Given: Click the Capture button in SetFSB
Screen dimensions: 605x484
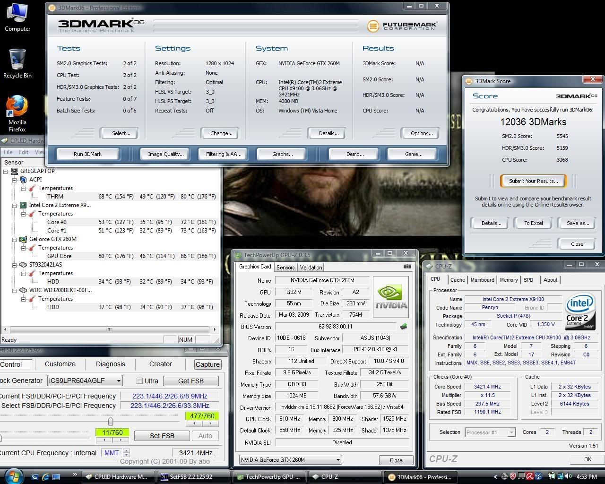Looking at the screenshot, I should pyautogui.click(x=207, y=364).
